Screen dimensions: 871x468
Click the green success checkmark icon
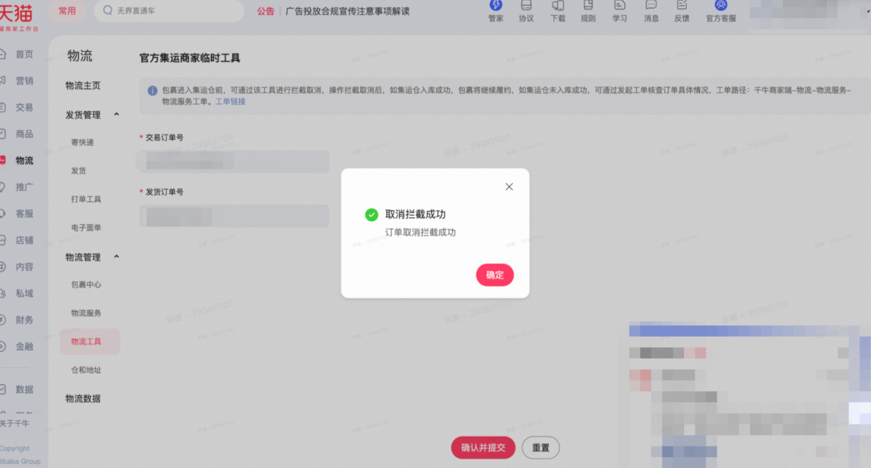pyautogui.click(x=371, y=215)
